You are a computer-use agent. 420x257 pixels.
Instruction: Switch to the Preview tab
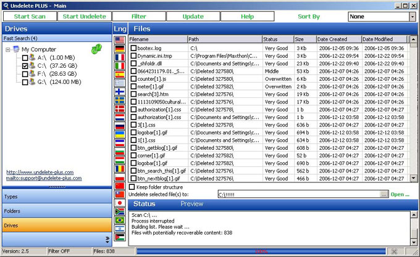point(191,203)
